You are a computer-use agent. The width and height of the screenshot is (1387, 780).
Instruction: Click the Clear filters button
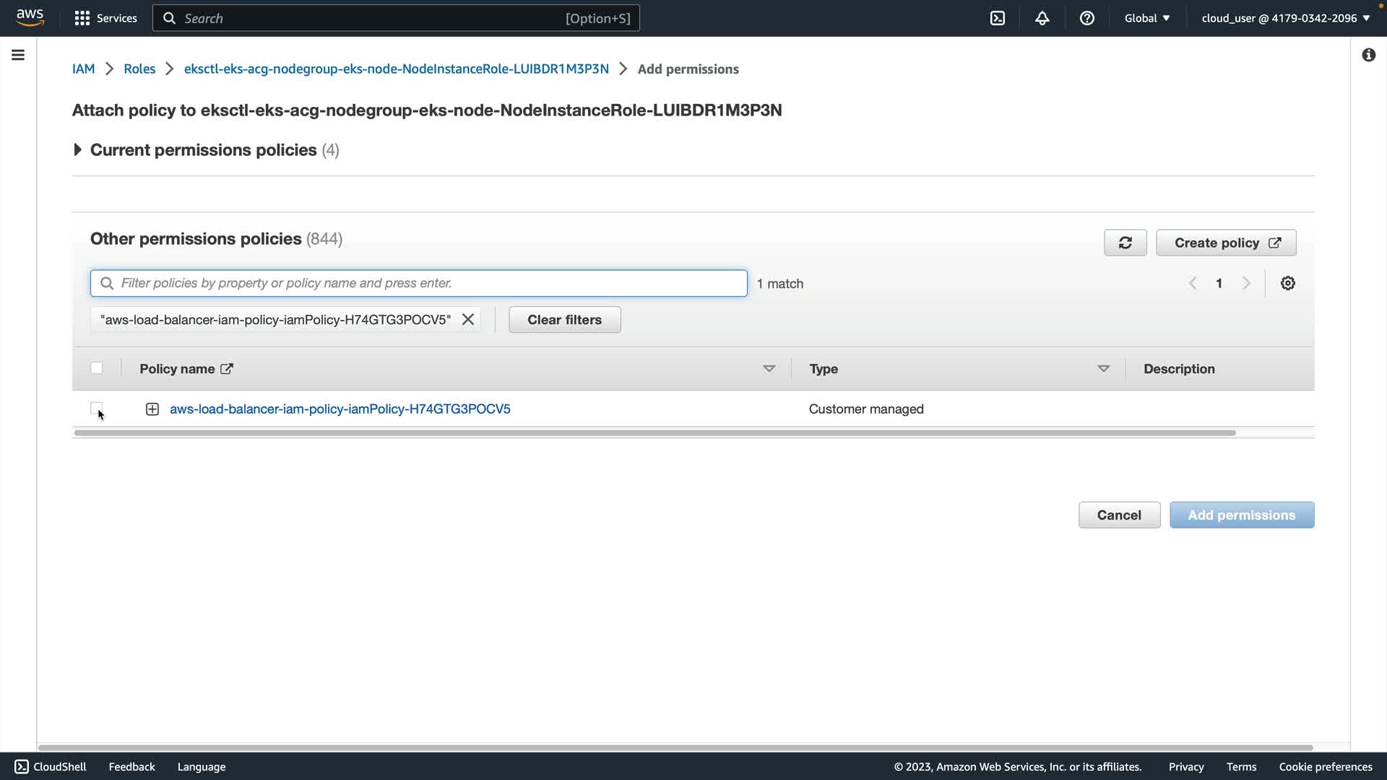point(564,319)
